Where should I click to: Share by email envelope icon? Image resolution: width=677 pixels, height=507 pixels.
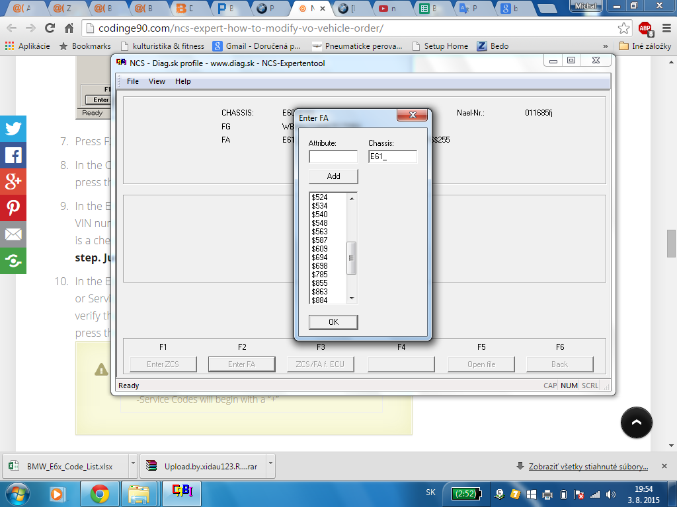tap(13, 234)
